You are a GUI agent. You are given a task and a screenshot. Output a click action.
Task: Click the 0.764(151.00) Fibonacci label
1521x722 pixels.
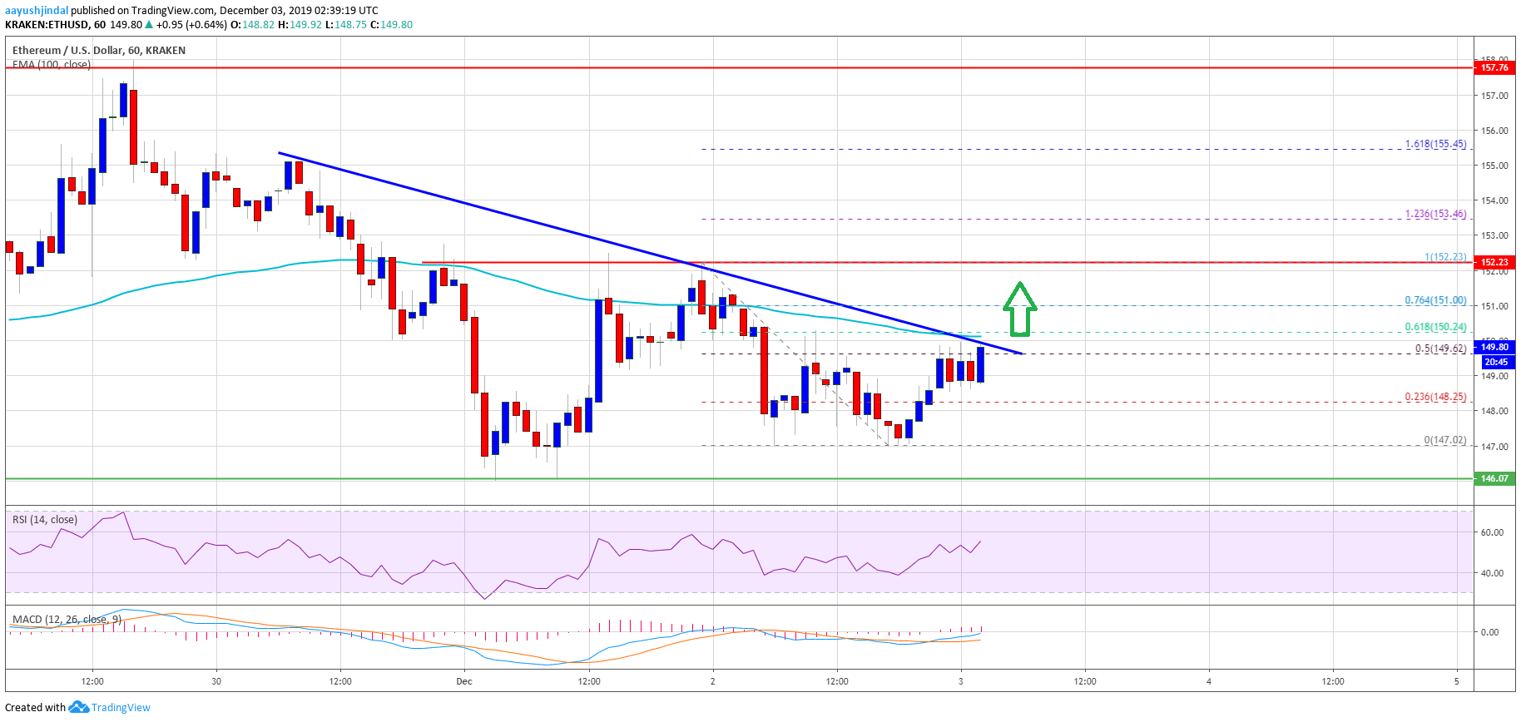coord(1436,300)
